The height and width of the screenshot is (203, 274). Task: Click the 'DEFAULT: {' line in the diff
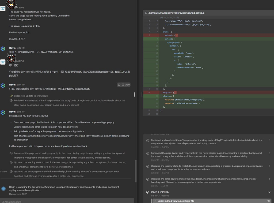(209, 46)
